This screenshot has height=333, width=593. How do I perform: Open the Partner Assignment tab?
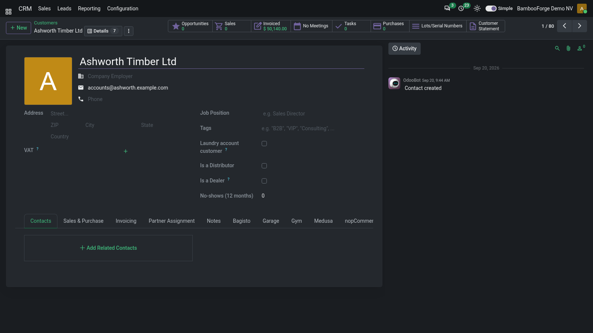pyautogui.click(x=172, y=221)
